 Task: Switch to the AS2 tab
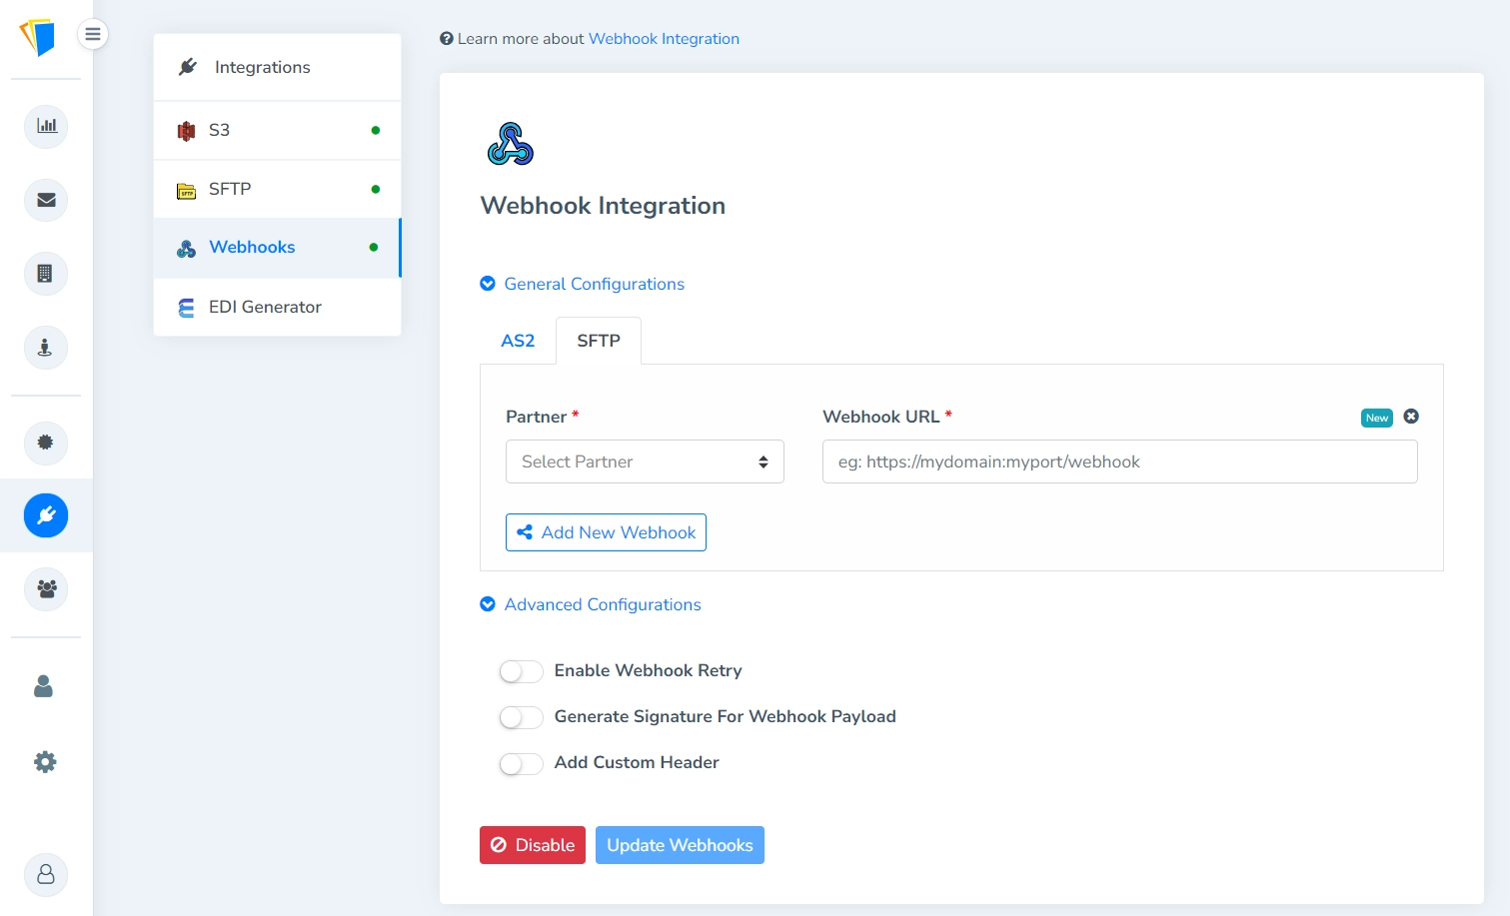[518, 341]
